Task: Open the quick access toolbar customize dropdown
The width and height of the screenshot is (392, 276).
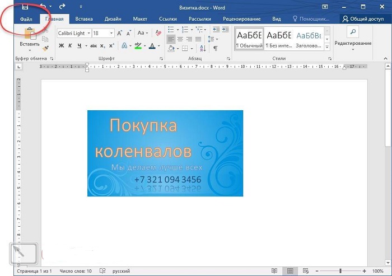Action: coord(81,7)
